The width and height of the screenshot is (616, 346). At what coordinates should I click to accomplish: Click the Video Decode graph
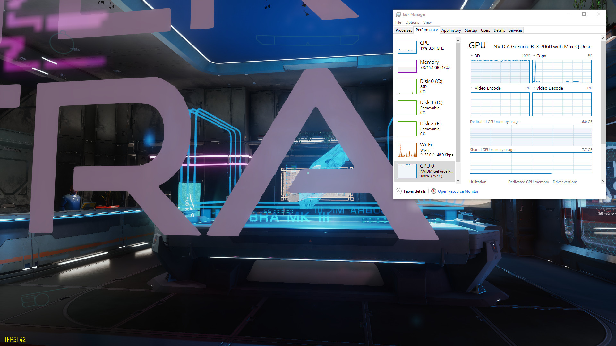562,104
